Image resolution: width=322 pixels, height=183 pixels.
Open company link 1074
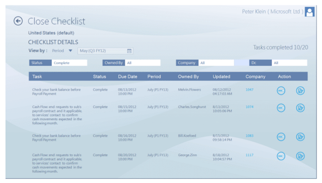[249, 107]
